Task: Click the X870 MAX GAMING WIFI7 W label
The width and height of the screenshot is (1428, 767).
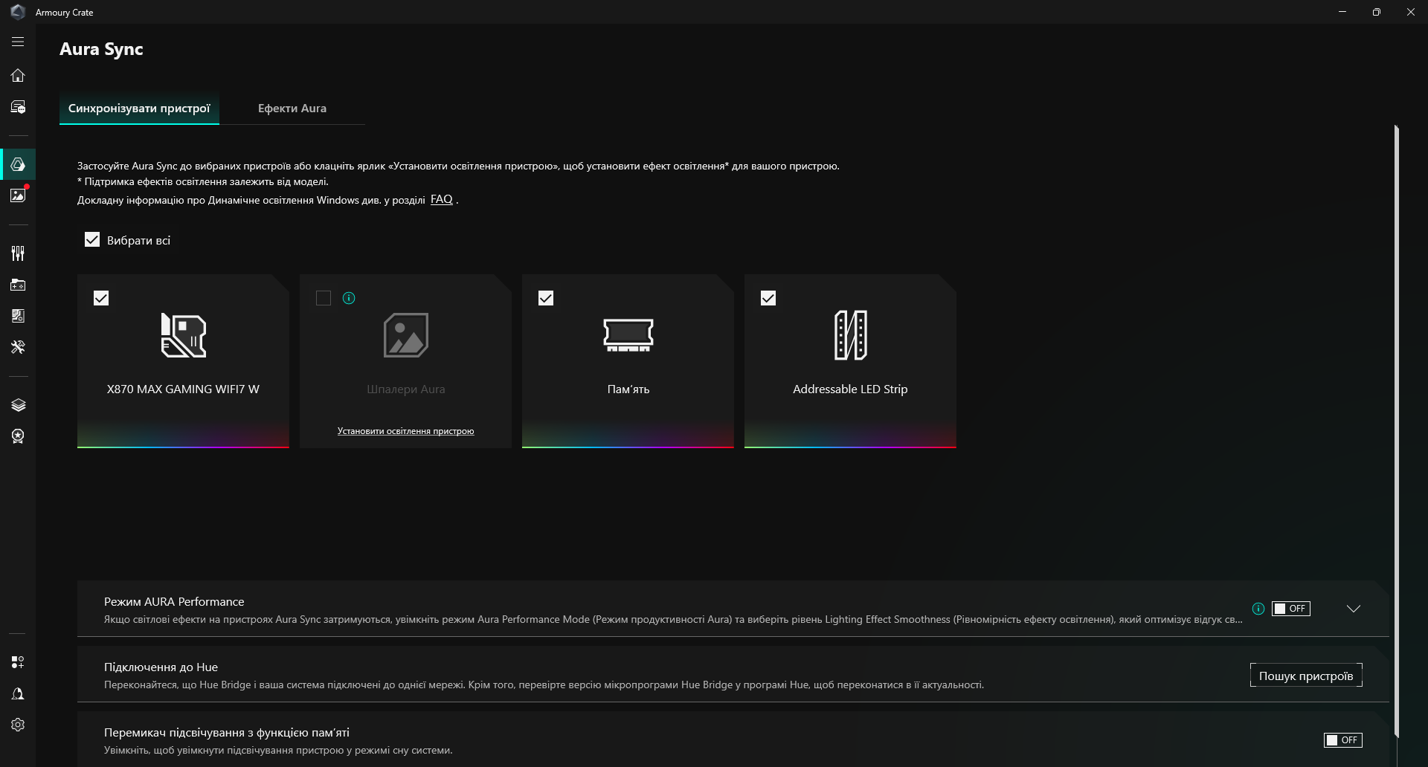Action: tap(183, 389)
